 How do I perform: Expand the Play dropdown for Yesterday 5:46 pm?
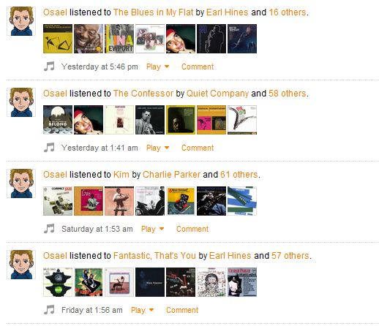point(157,67)
